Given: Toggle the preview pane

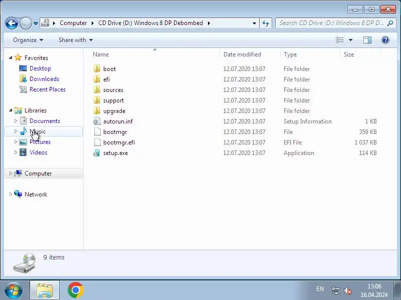Looking at the screenshot, I should 367,40.
